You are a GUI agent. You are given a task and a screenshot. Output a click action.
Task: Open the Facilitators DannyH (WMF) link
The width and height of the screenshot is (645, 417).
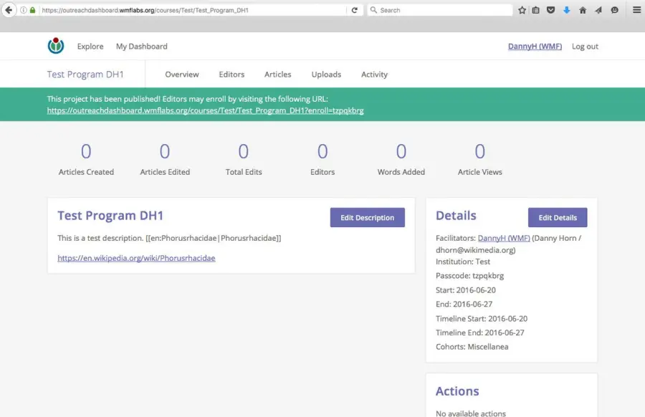click(x=504, y=238)
